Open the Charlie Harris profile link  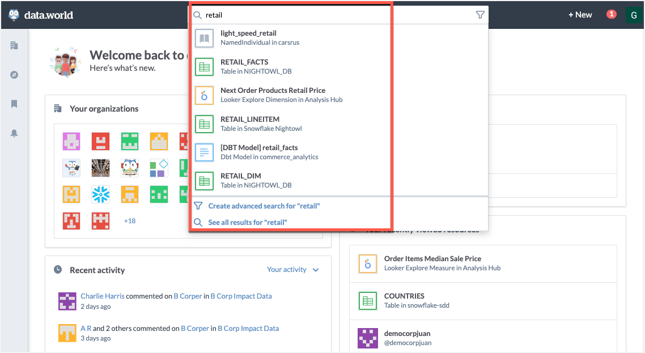(103, 296)
